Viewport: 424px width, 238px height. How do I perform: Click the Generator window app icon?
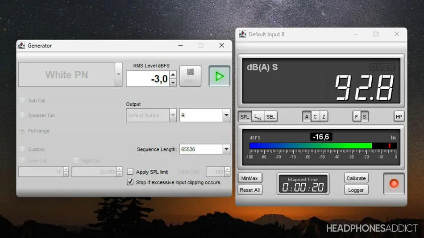click(21, 45)
